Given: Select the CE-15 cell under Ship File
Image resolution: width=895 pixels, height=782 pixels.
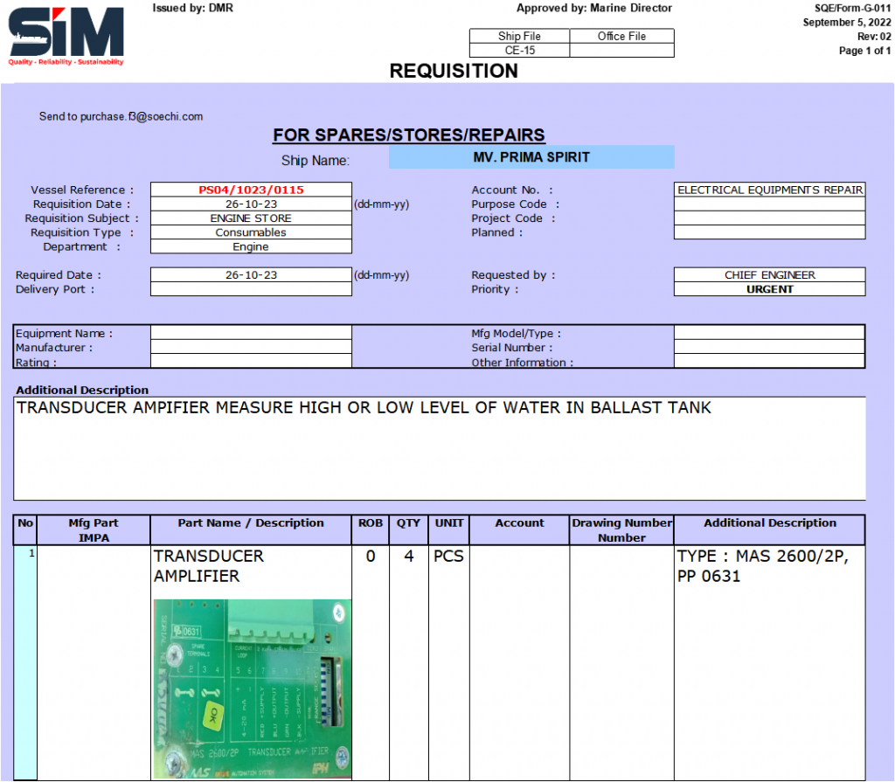Looking at the screenshot, I should click(519, 51).
